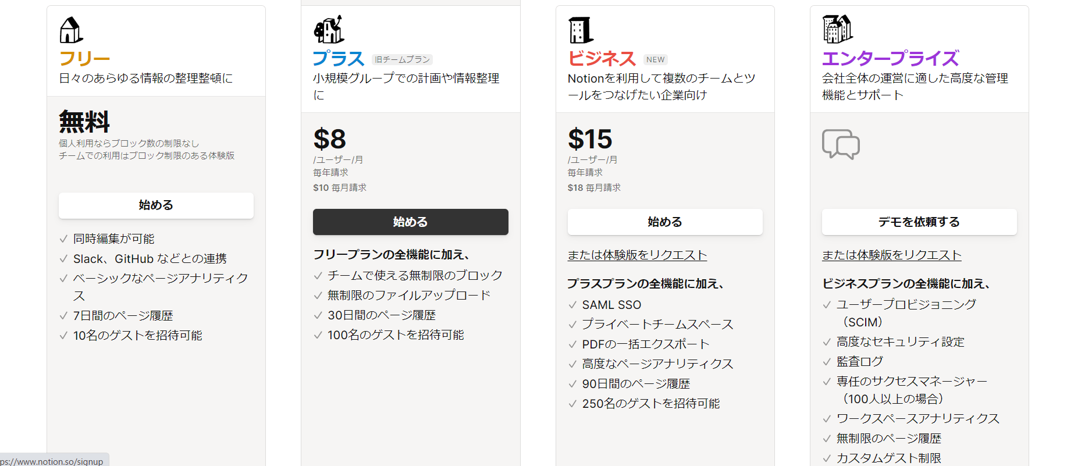
Task: Start the $8 Plus plan 始める button
Action: tap(411, 222)
